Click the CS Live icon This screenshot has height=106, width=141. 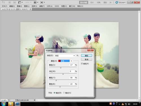coord(117,3)
